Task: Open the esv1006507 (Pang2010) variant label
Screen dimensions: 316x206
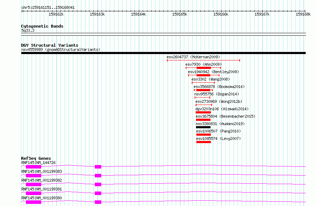Action: tap(218, 131)
